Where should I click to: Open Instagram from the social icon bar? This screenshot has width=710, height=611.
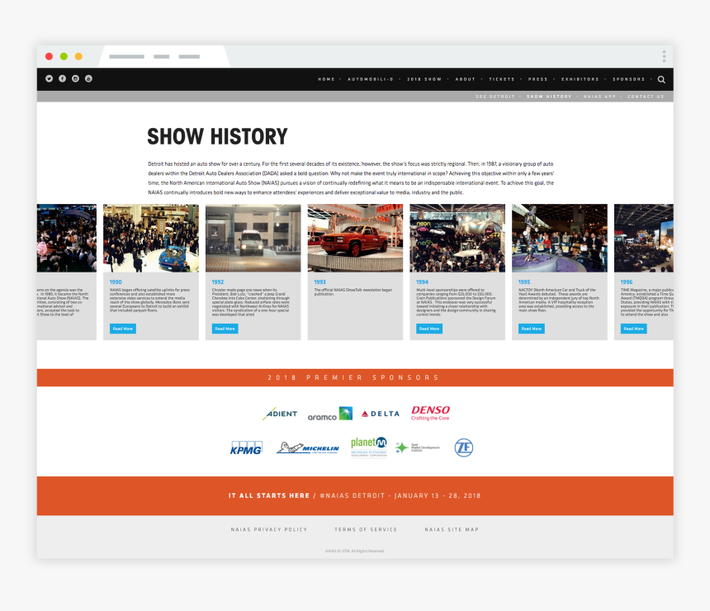click(x=75, y=79)
